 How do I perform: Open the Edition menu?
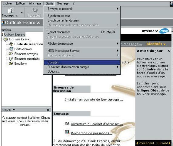20,3
